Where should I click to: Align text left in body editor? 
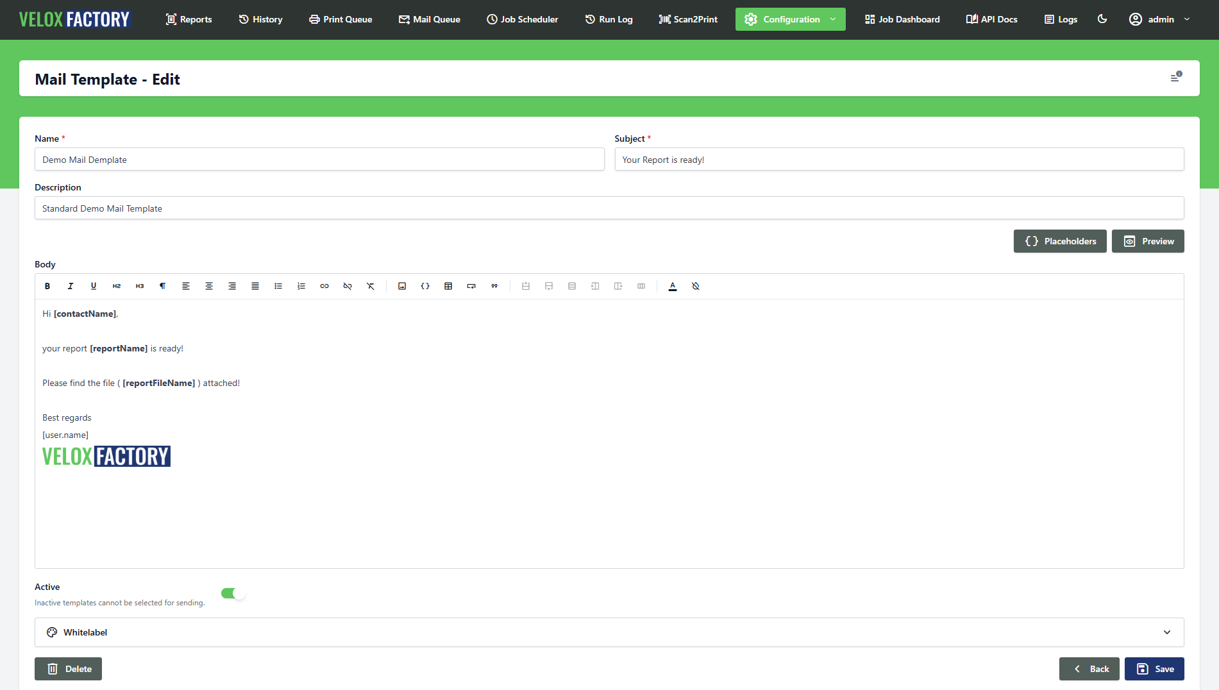pyautogui.click(x=186, y=286)
